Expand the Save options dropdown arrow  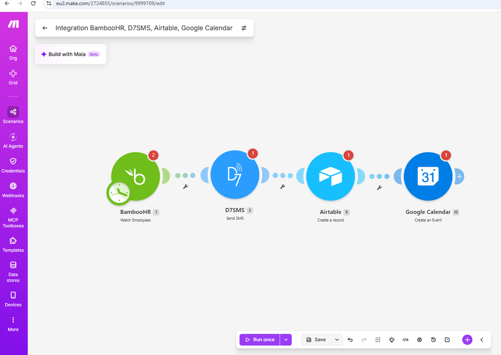point(337,340)
